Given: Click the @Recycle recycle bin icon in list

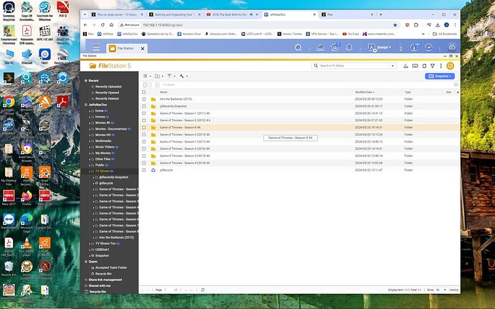Looking at the screenshot, I should [153, 170].
